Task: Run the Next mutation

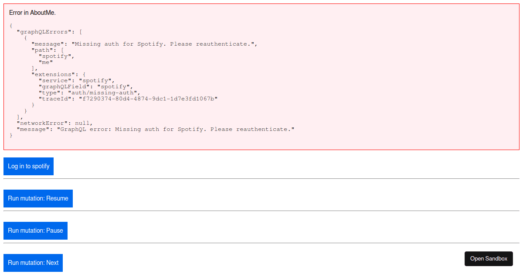Action: pos(33,263)
